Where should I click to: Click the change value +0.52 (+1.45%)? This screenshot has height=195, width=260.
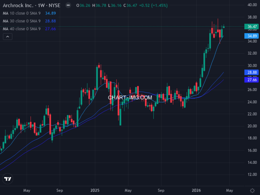pyautogui.click(x=153, y=5)
